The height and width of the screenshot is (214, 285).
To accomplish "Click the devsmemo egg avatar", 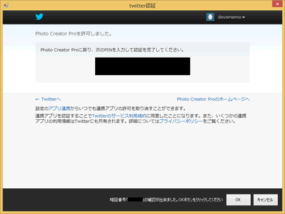I will pyautogui.click(x=210, y=17).
